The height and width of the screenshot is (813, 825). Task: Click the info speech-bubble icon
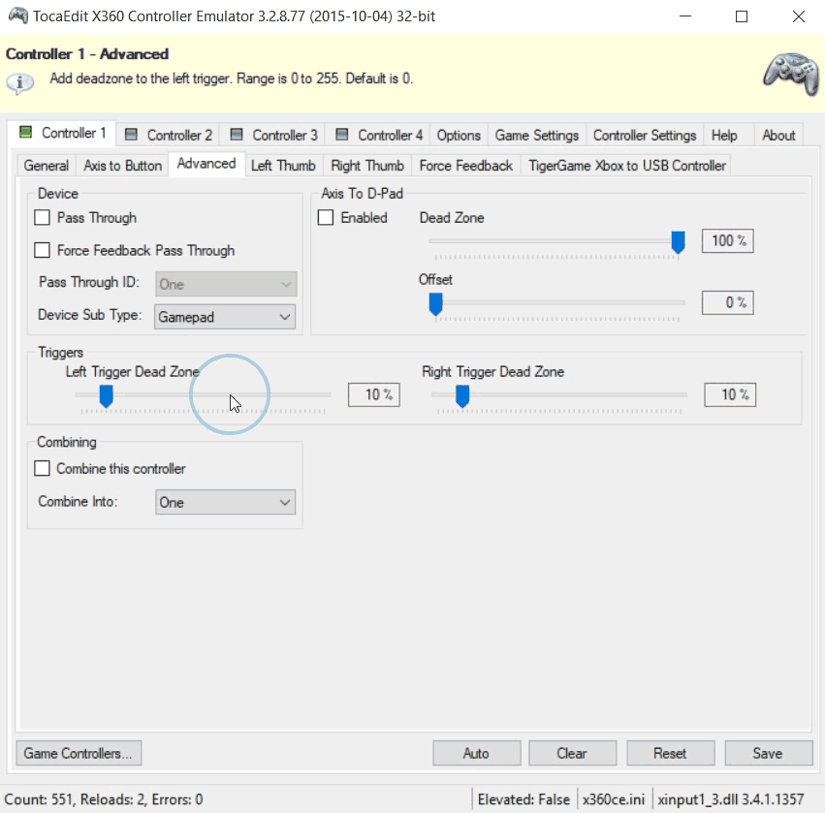pos(20,83)
